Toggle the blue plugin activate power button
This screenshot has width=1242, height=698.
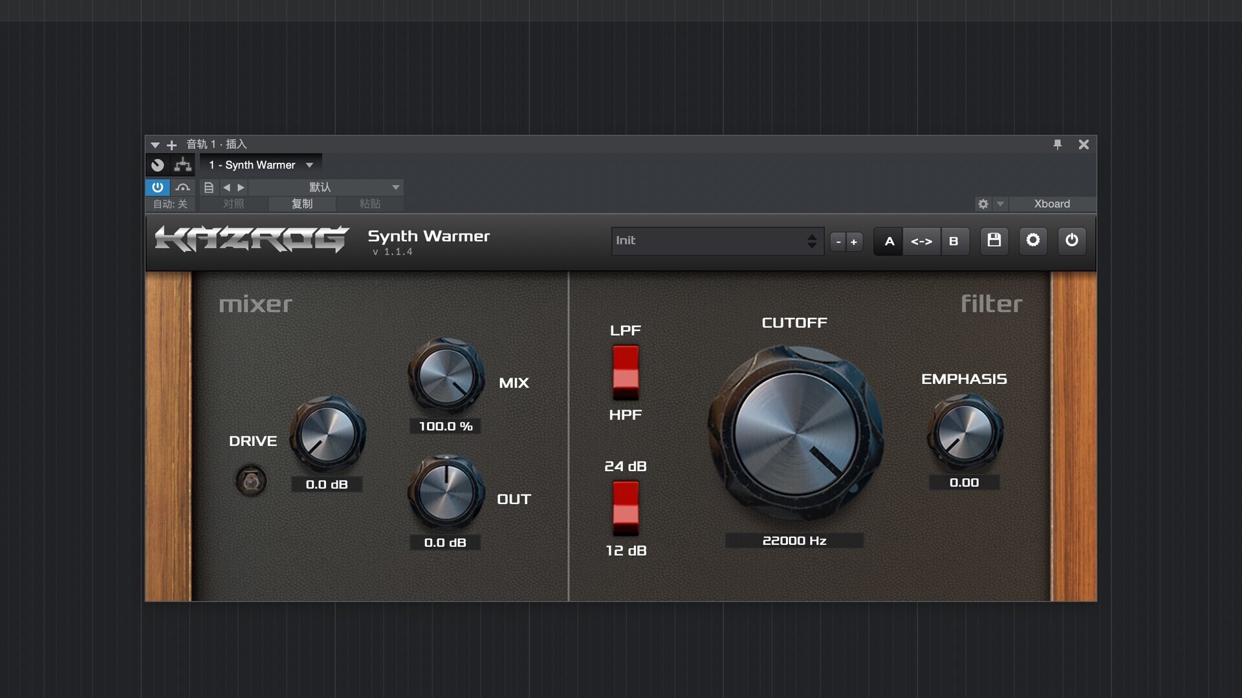click(157, 187)
